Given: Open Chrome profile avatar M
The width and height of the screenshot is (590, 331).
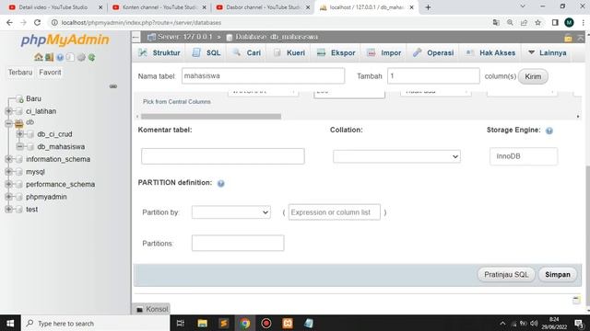Looking at the screenshot, I should [x=569, y=22].
